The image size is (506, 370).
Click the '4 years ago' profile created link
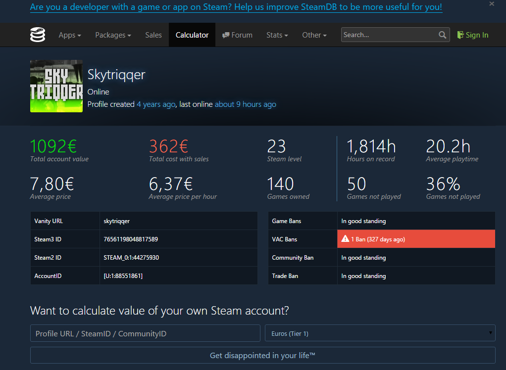point(156,104)
